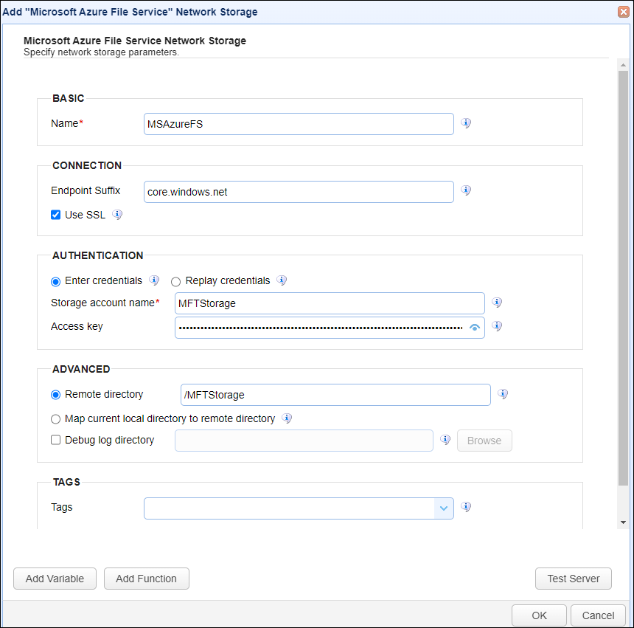This screenshot has width=634, height=628.
Task: Click info icon next to Name field
Action: [x=466, y=123]
